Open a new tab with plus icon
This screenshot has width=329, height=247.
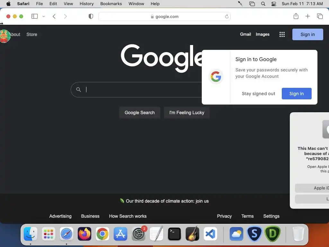(x=307, y=16)
